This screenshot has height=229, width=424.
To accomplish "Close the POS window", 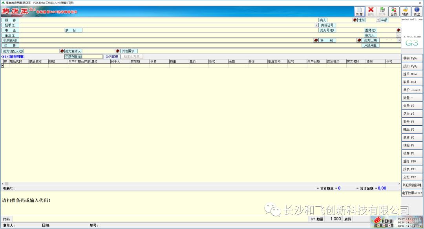I will coord(420,3).
